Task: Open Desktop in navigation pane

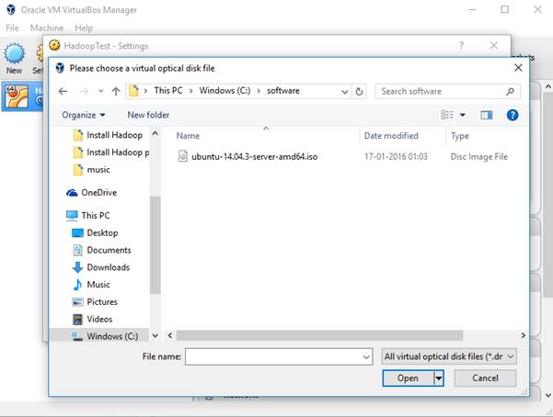Action: click(95, 232)
